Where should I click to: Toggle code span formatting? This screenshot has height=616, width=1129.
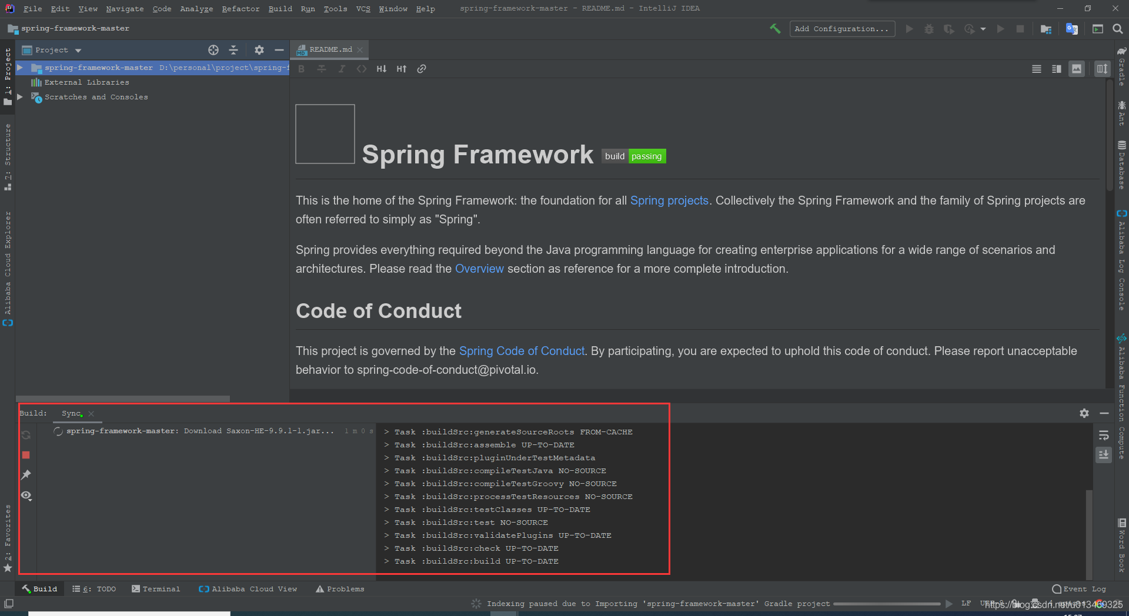tap(362, 69)
